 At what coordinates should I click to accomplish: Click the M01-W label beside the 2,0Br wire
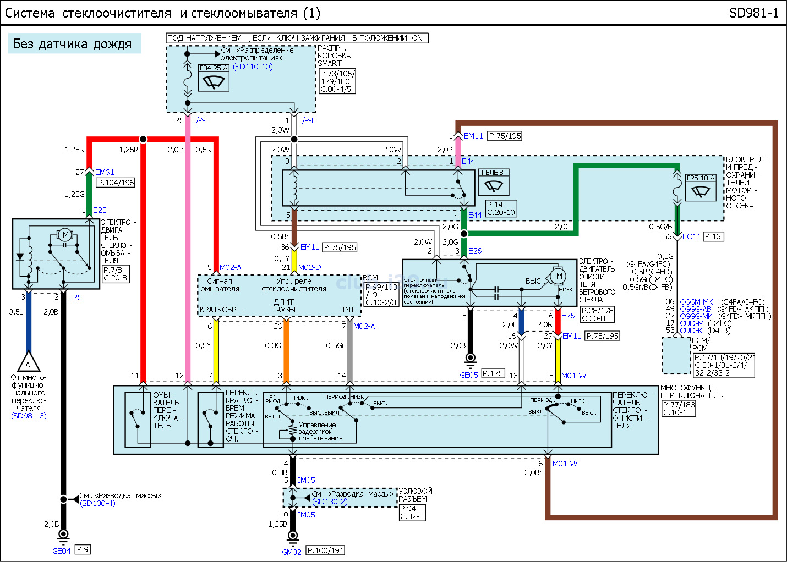pos(565,464)
